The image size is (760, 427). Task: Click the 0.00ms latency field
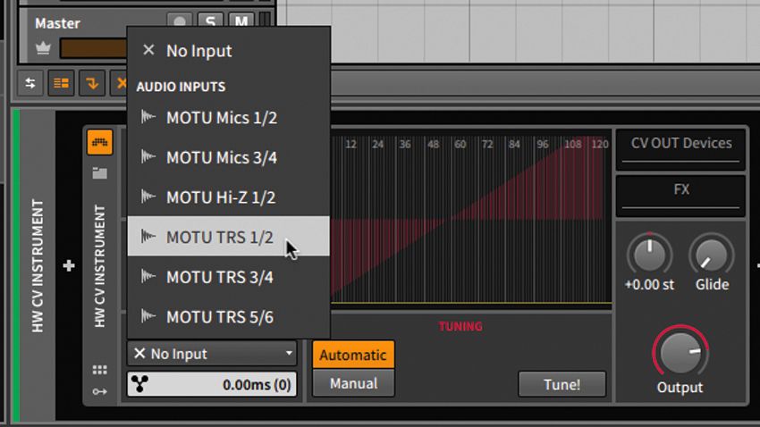point(212,385)
